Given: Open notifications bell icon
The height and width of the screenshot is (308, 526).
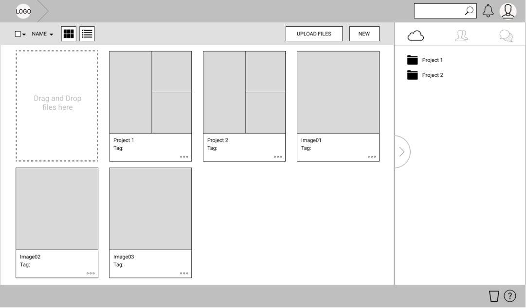Looking at the screenshot, I should click(x=488, y=11).
